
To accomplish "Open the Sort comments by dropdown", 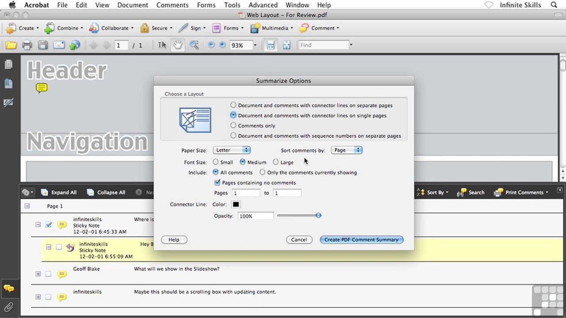I will pyautogui.click(x=347, y=150).
